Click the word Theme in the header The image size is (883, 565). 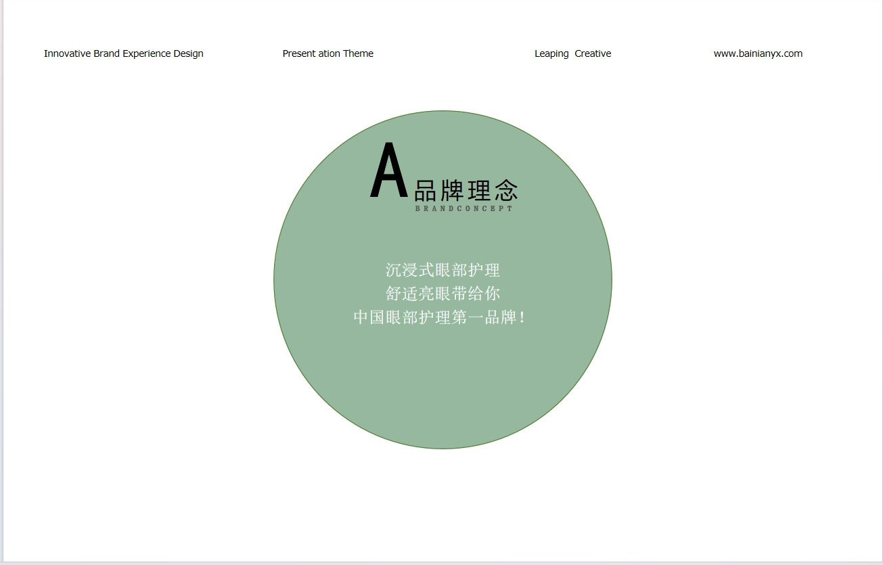(358, 53)
